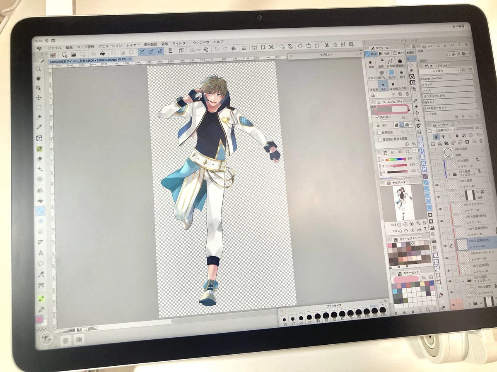Select the magnifier zoom tool
The height and width of the screenshot is (372, 497).
(38, 69)
